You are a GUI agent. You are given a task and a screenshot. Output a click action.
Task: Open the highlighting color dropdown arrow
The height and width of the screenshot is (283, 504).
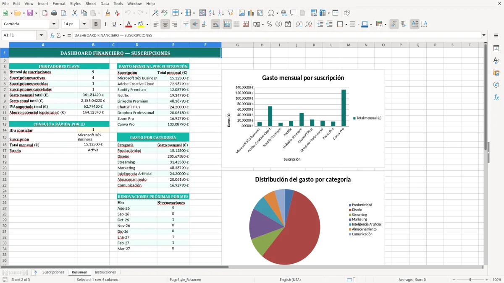[147, 24]
